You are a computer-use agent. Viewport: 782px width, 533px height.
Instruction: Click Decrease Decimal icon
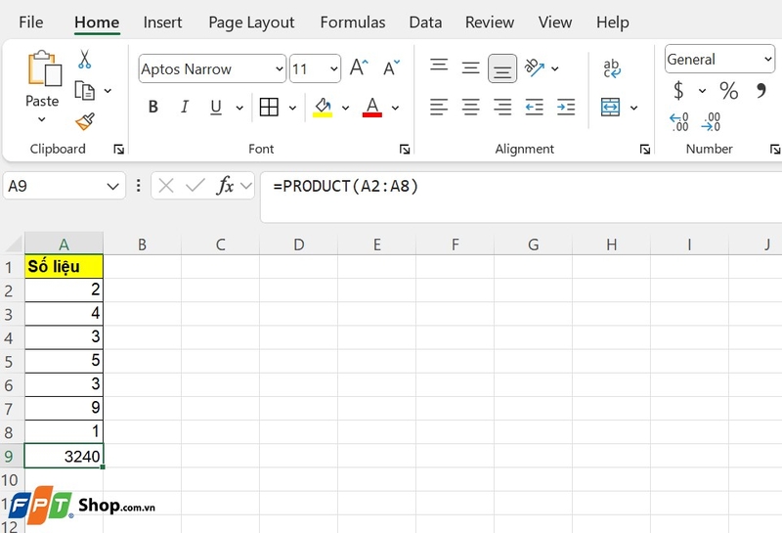[x=711, y=122]
